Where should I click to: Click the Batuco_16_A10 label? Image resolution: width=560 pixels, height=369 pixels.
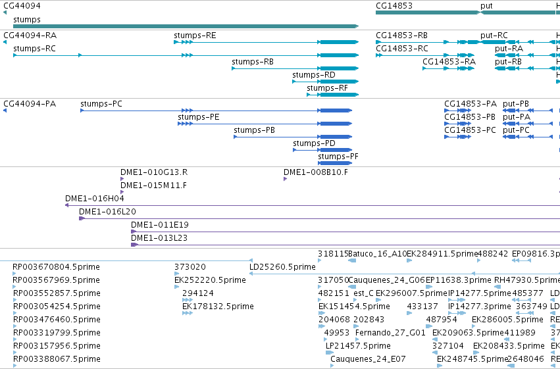coord(378,254)
